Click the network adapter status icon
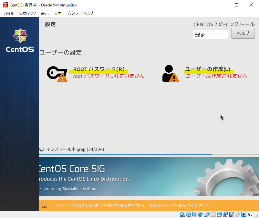 [x=201, y=214]
